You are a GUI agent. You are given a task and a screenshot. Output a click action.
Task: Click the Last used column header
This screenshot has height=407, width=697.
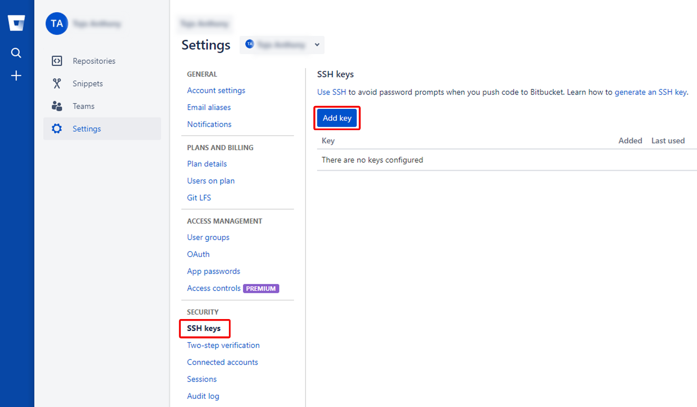pos(668,141)
